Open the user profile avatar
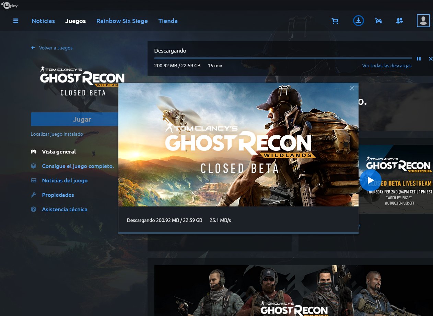The image size is (433, 316). (423, 21)
